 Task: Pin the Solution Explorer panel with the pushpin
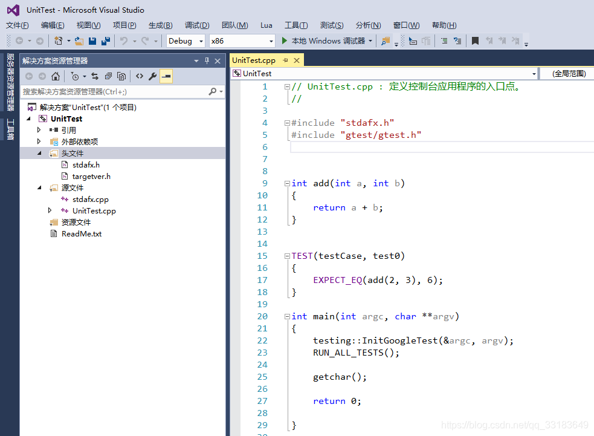(x=207, y=60)
